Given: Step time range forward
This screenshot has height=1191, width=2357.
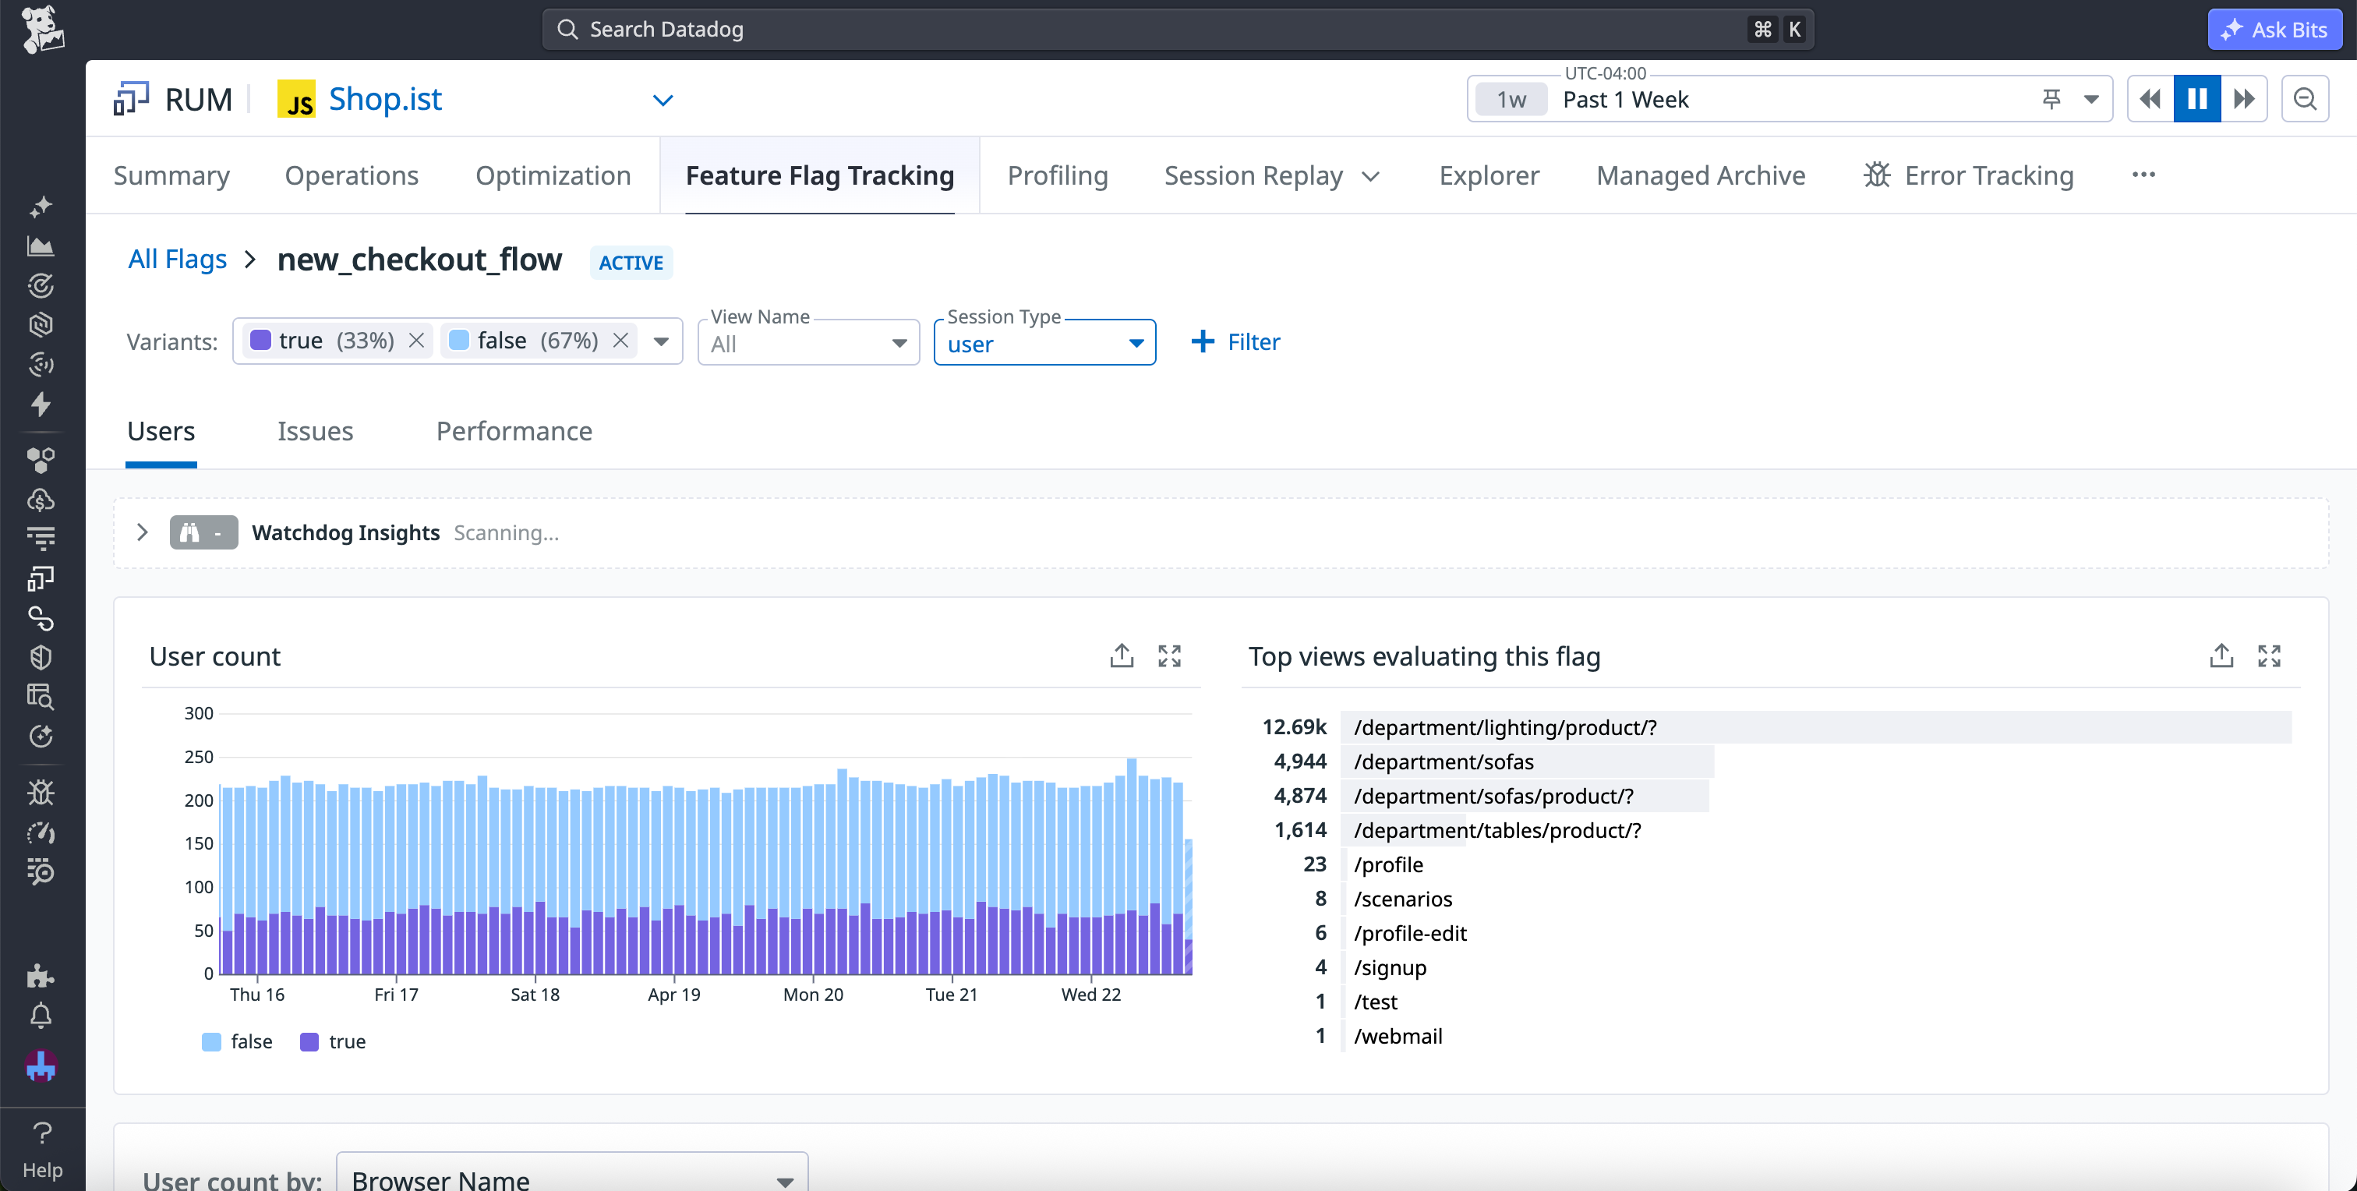Looking at the screenshot, I should [x=2243, y=99].
